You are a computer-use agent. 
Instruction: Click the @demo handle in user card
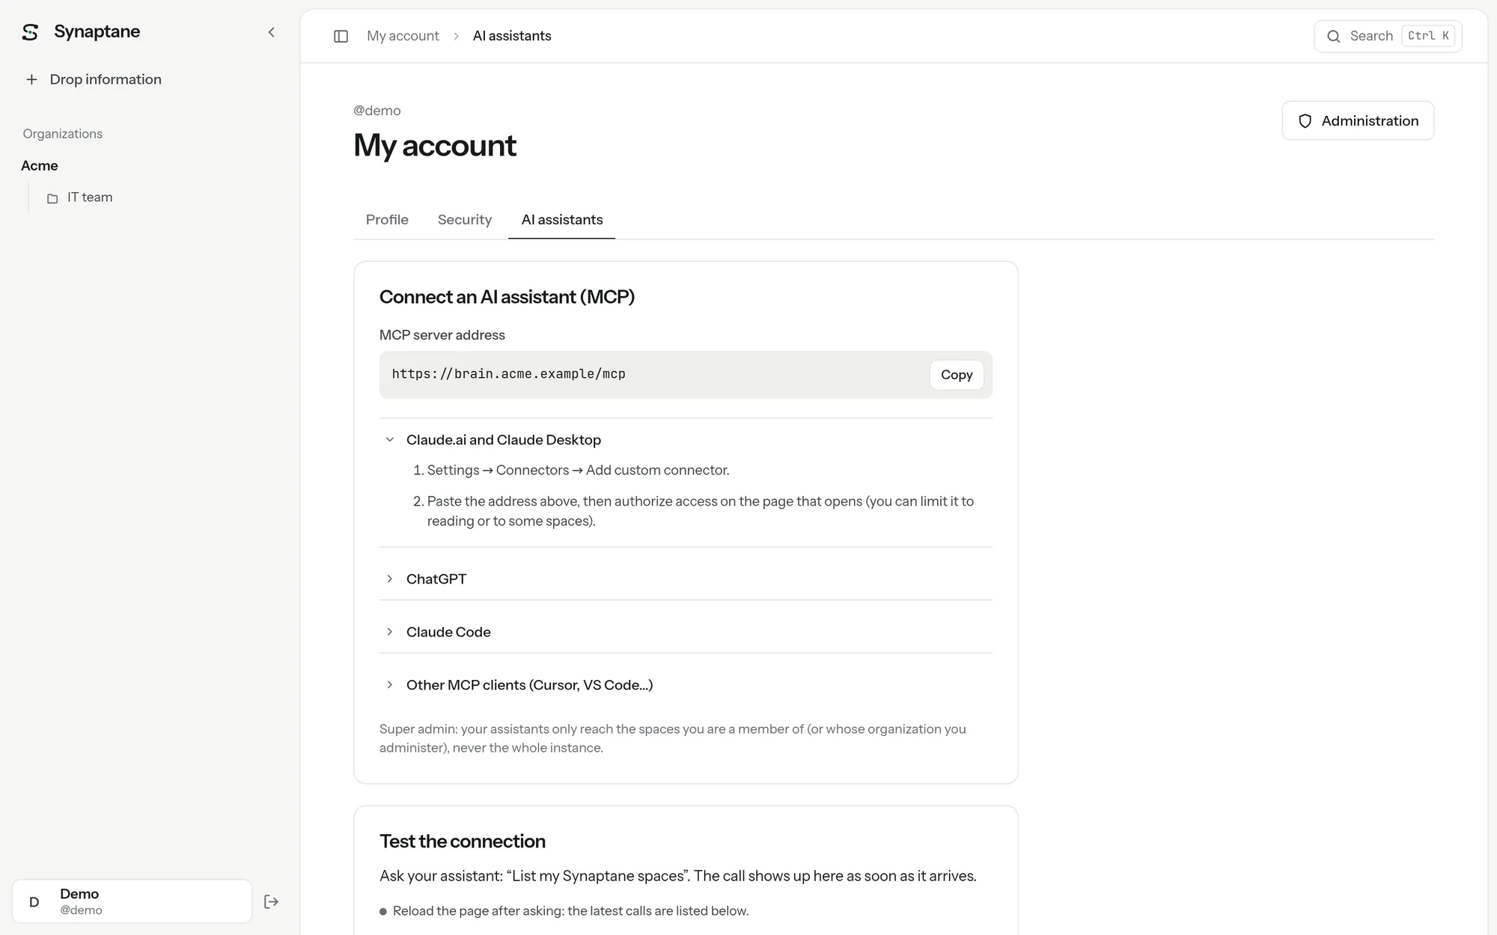click(x=81, y=910)
